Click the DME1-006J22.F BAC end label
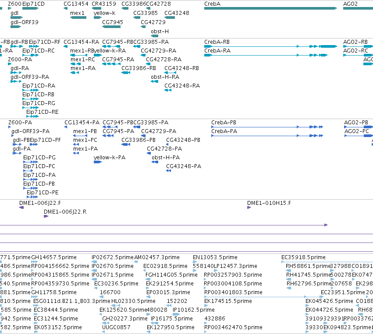Screen dimensions: 373x334 pos(40,203)
